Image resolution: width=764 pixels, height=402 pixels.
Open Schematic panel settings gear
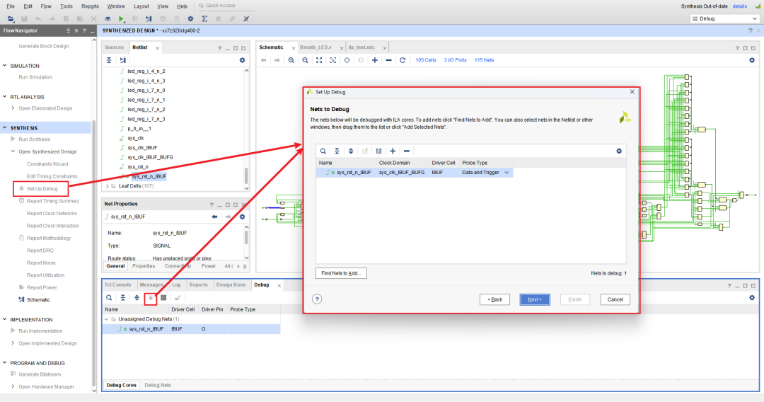(752, 60)
